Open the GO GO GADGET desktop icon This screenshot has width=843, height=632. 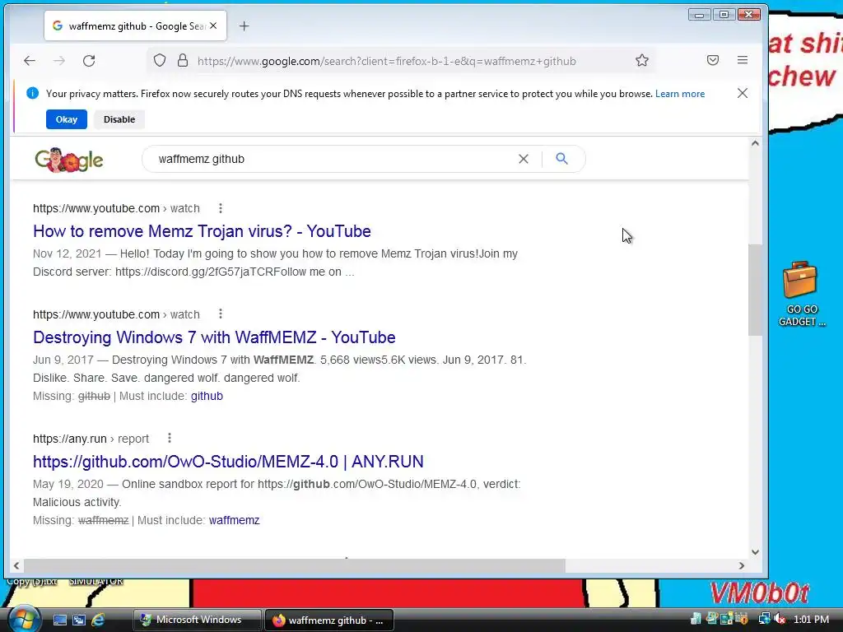pos(801,294)
